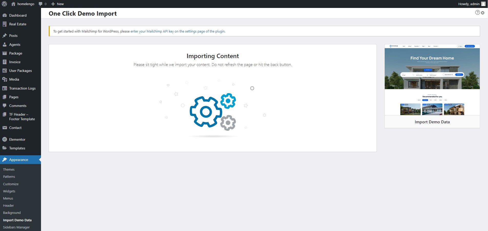
Task: Open Header submenu item
Action: coord(8,205)
